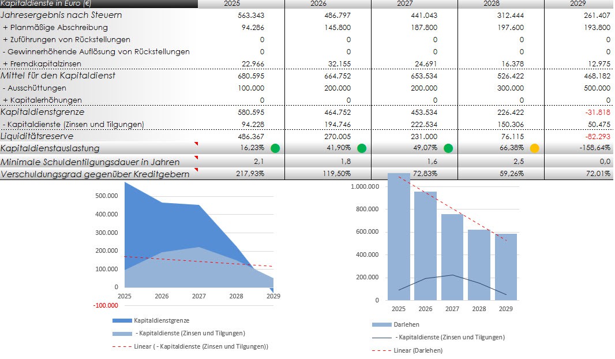Click comment marker on Minimale Schuldentilgungsdauer row
This screenshot has height=359, width=615.
click(x=196, y=157)
